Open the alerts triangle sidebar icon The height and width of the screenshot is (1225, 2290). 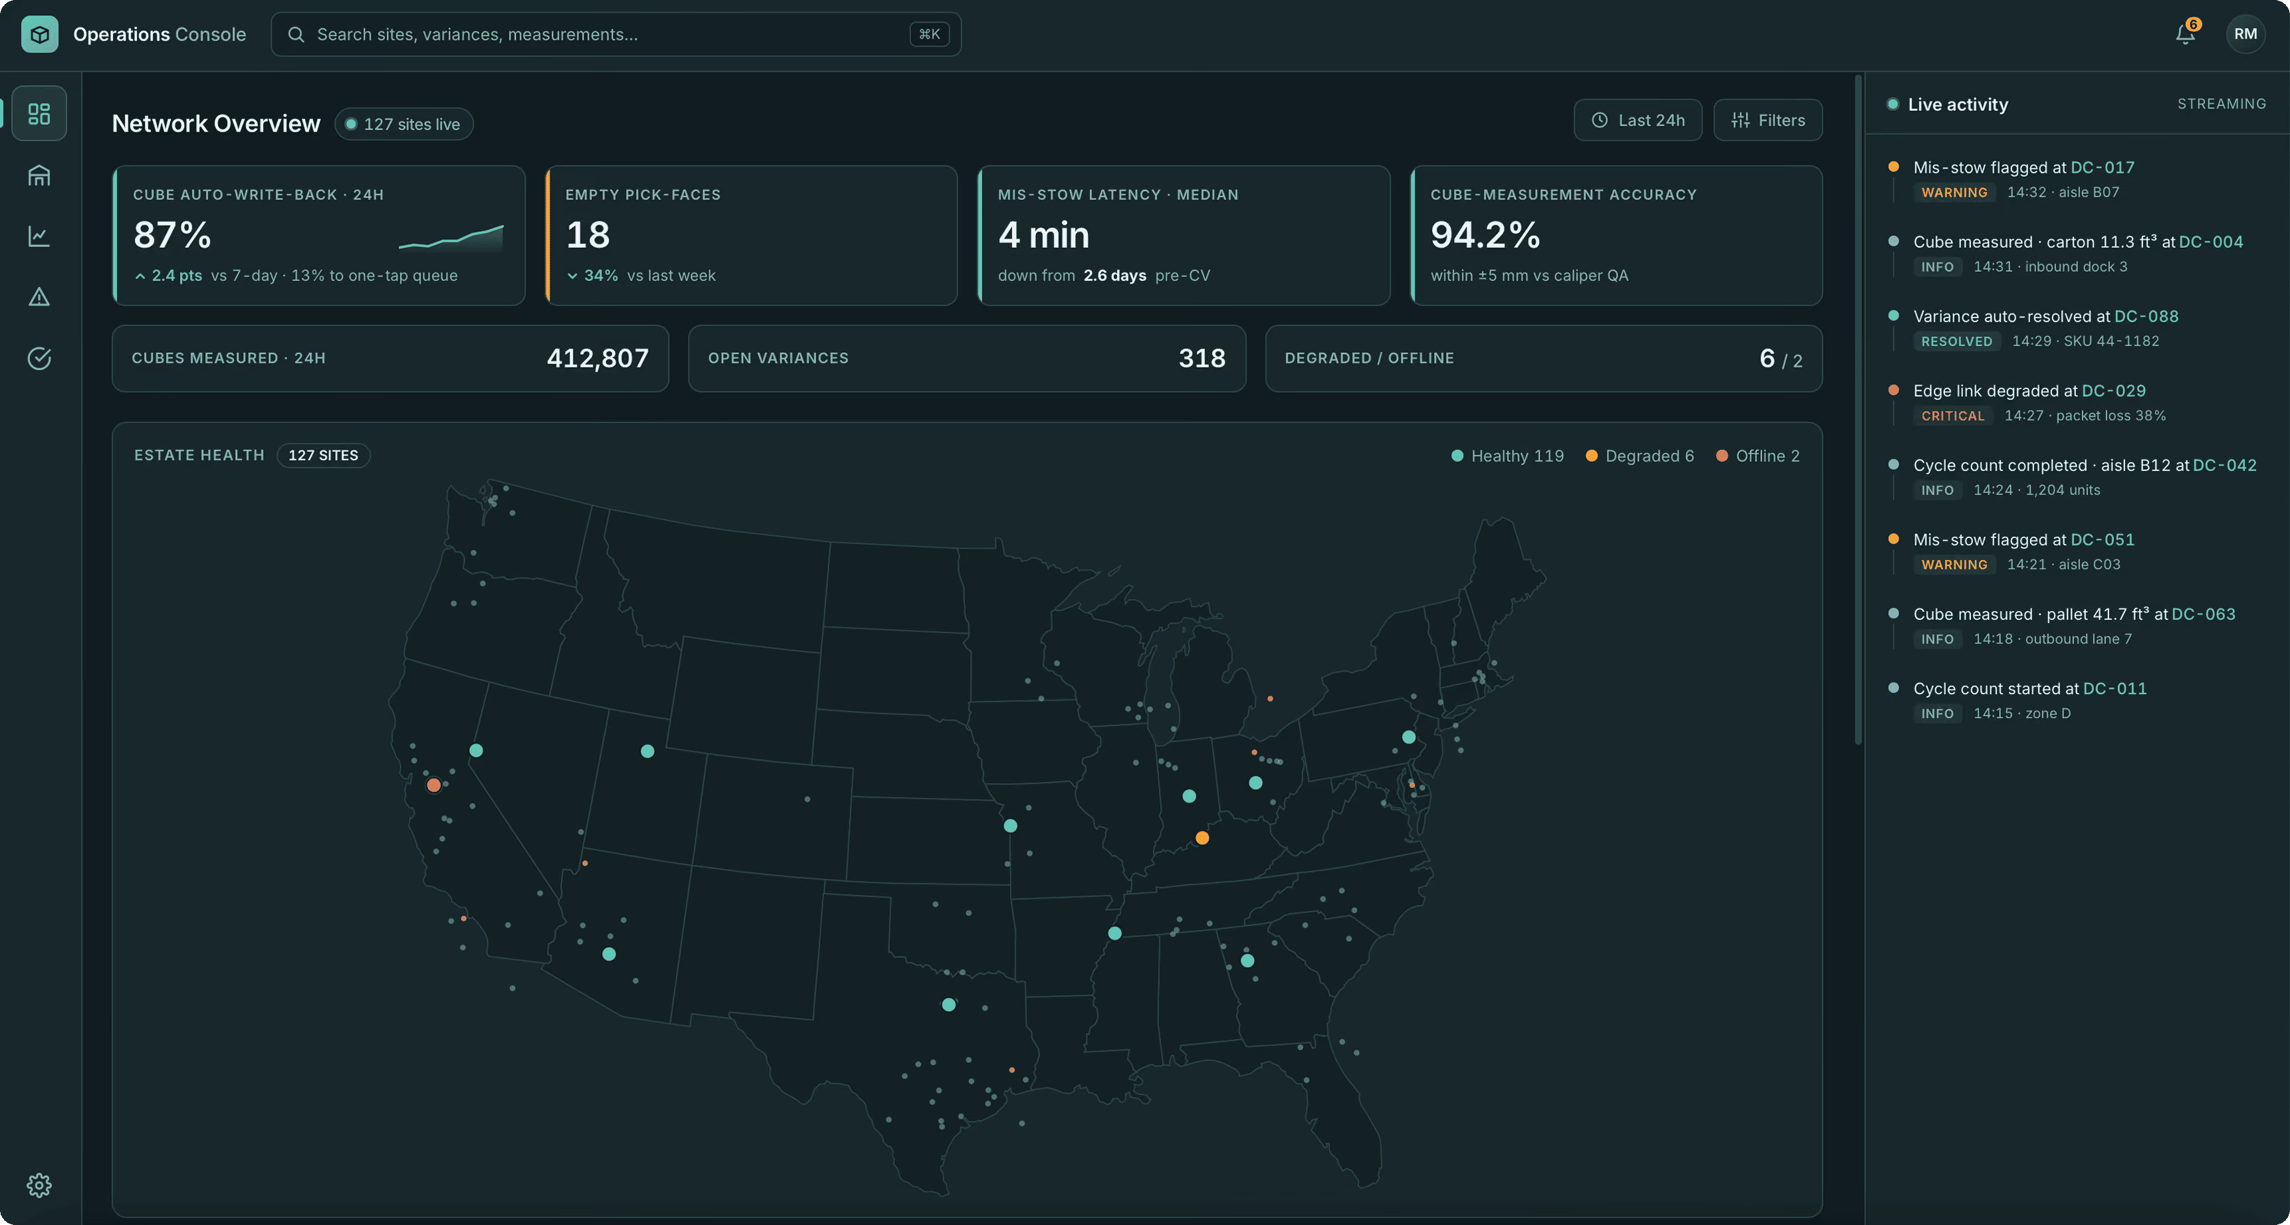(39, 297)
